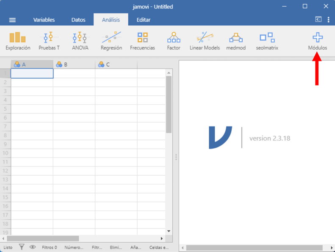This screenshot has width=335, height=252.
Task: Select column B header
Action: (74, 64)
